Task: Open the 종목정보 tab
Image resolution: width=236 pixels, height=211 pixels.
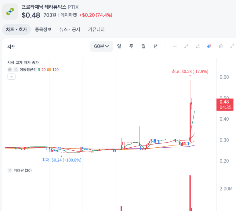Action: 43,29
